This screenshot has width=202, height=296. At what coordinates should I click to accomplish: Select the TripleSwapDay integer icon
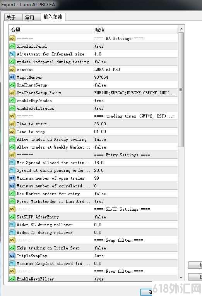pos(12,256)
